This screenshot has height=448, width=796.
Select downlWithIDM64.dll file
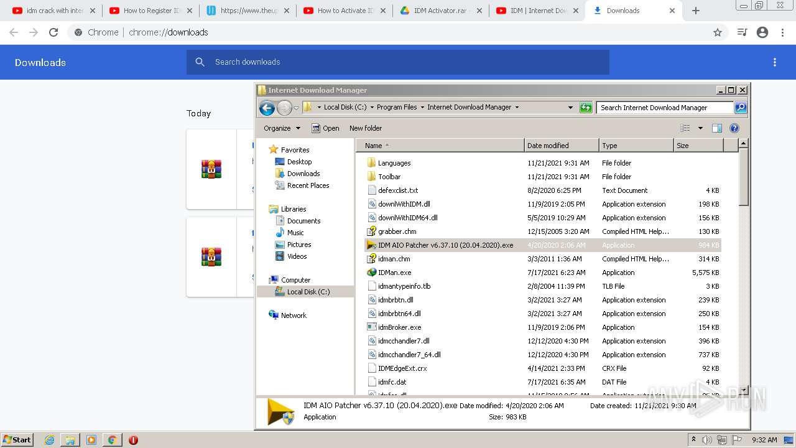(x=542, y=218)
